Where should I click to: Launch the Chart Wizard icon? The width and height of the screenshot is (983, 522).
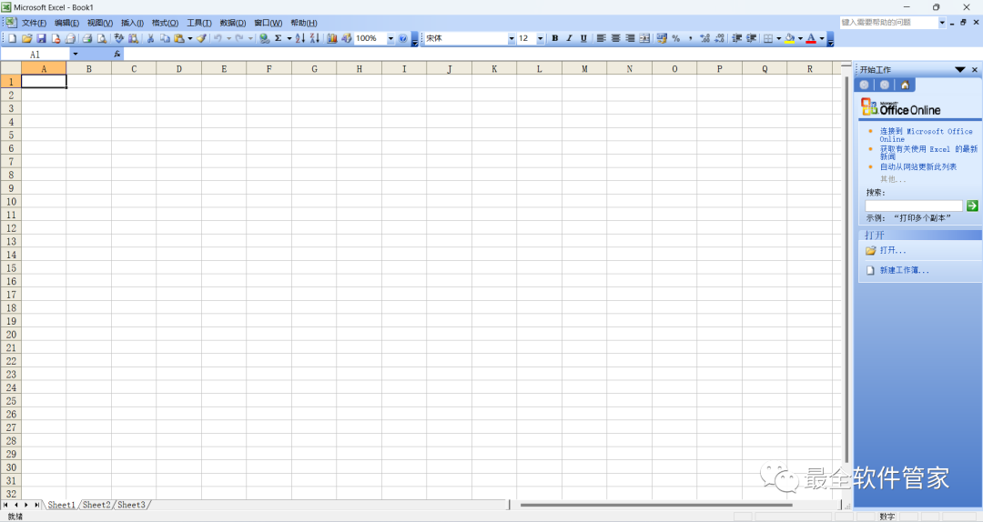coord(331,38)
